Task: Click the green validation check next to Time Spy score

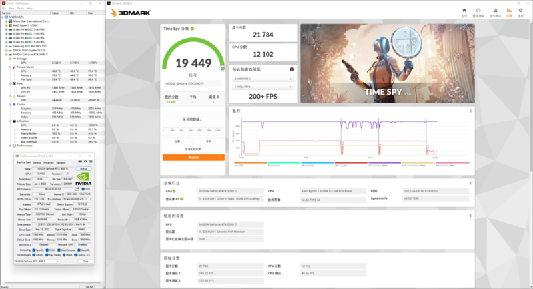Action: (x=192, y=29)
